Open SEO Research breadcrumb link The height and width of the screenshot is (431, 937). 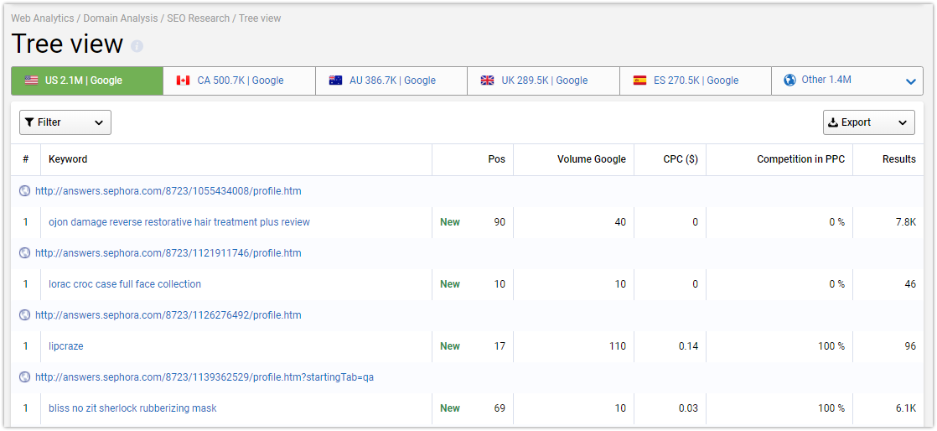[x=199, y=18]
